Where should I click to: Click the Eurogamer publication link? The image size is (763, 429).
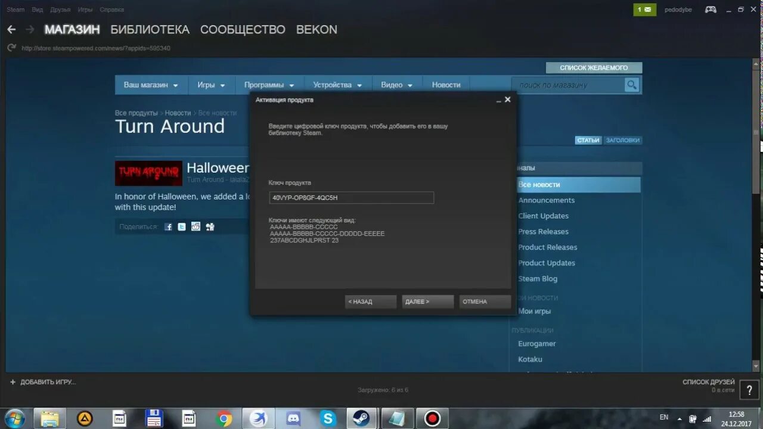point(537,344)
